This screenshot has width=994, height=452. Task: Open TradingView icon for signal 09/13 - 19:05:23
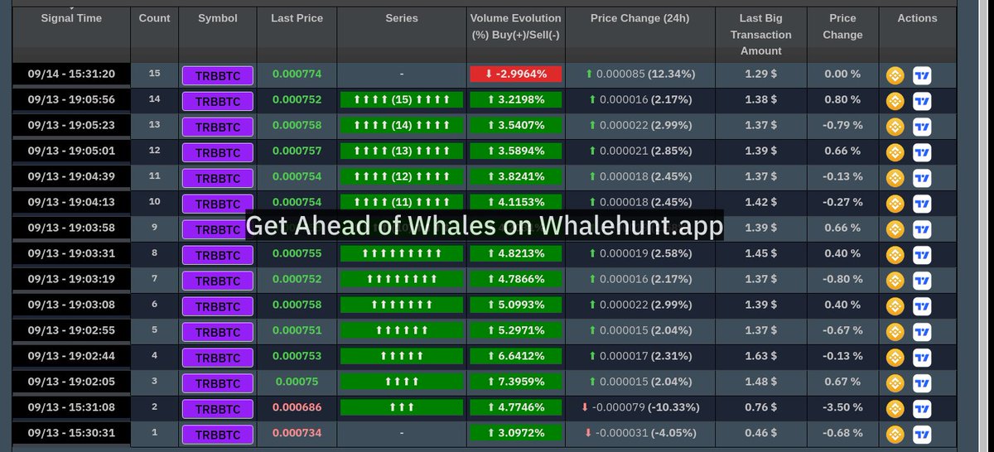922,127
